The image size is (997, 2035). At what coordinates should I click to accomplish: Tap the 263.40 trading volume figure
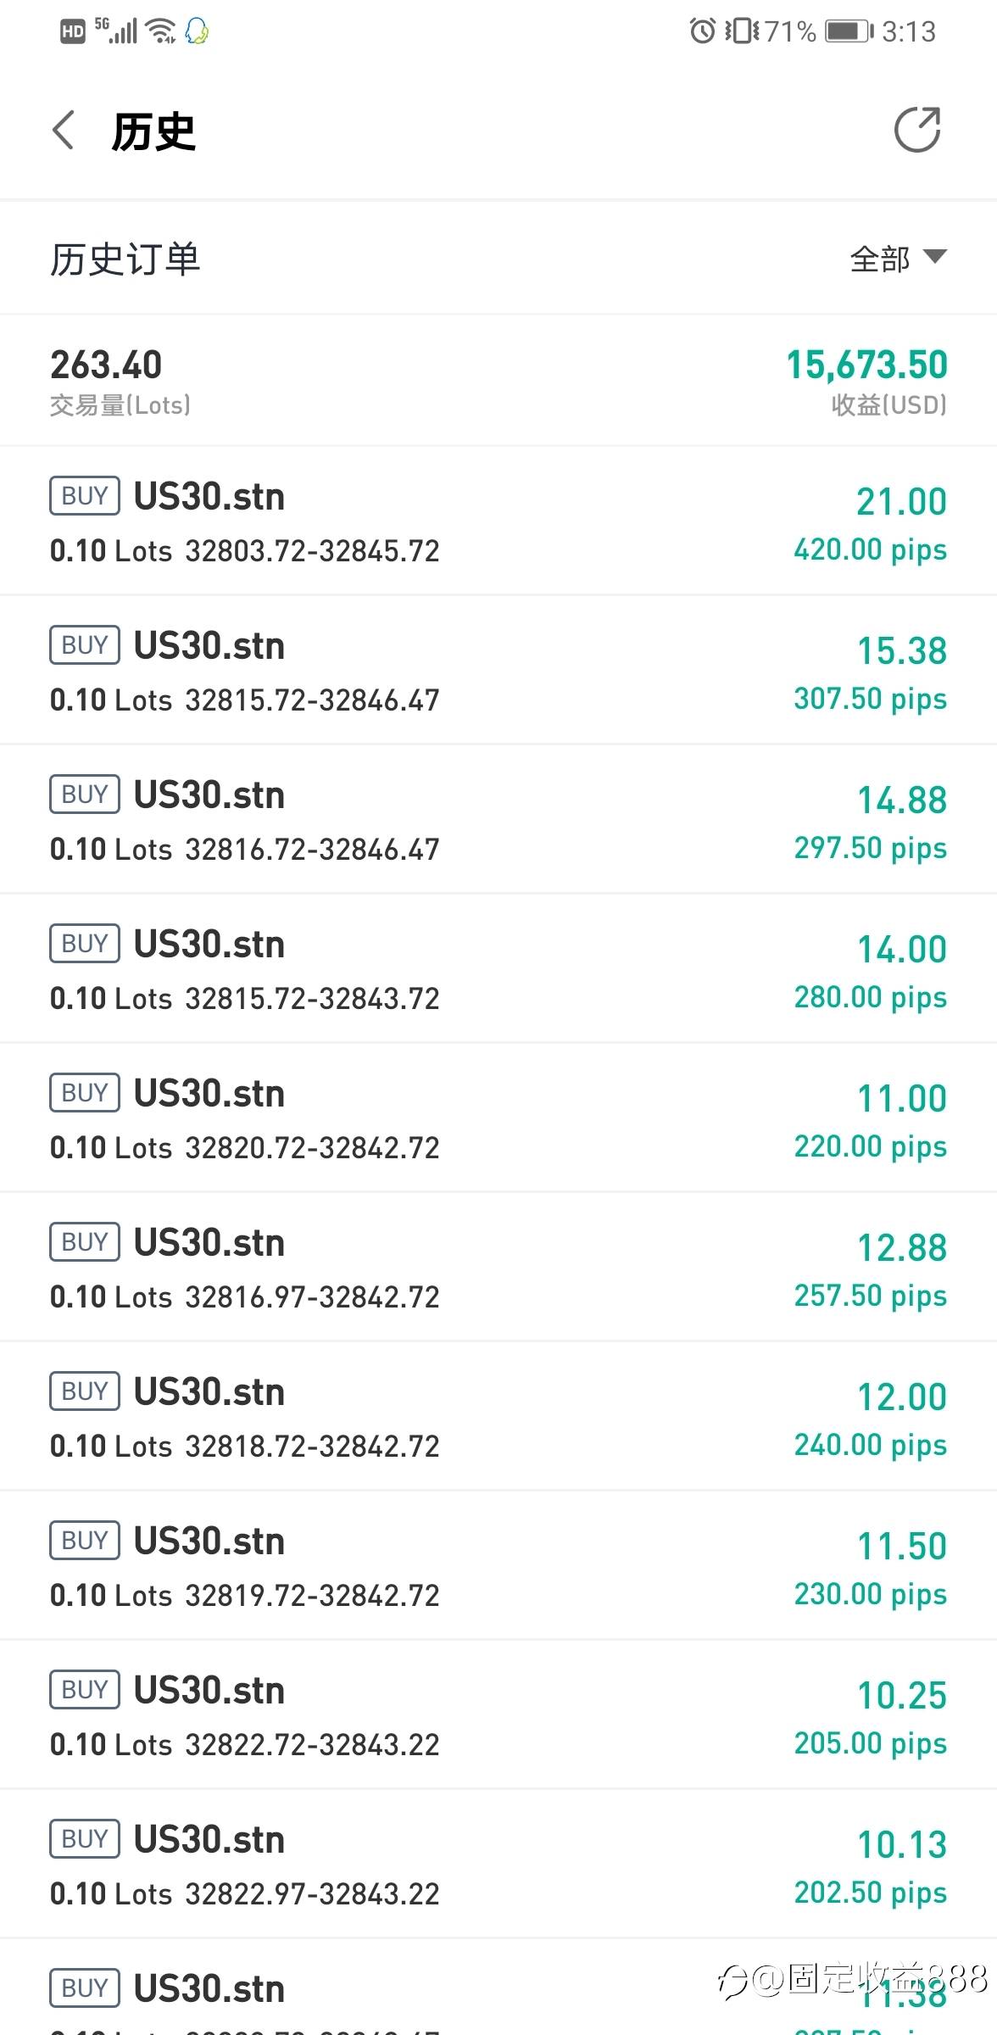(106, 365)
